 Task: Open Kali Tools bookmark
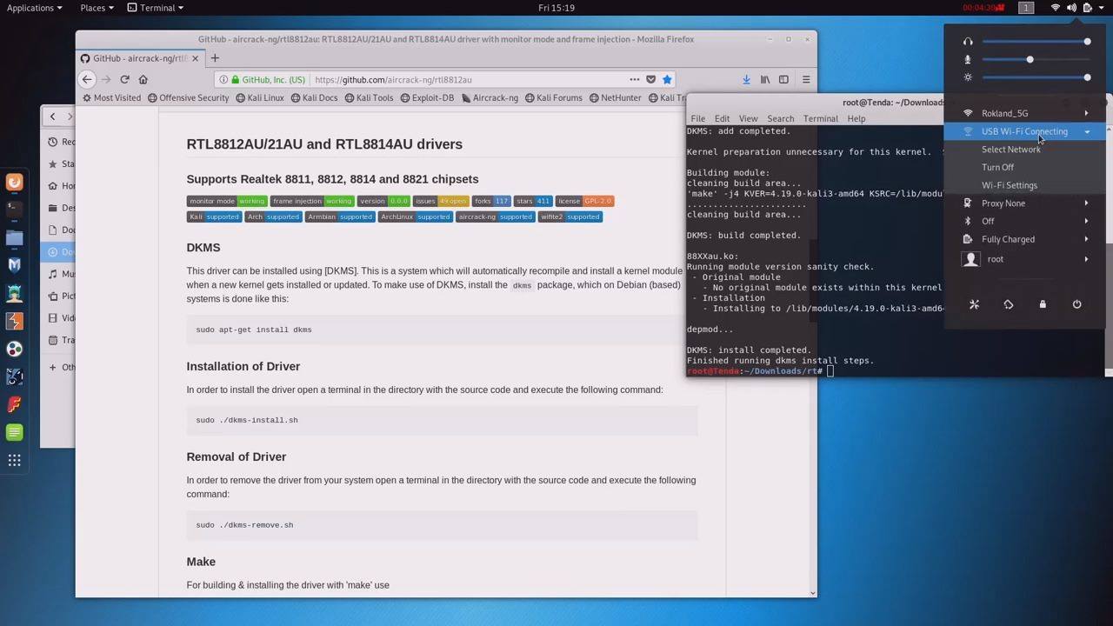pos(369,97)
